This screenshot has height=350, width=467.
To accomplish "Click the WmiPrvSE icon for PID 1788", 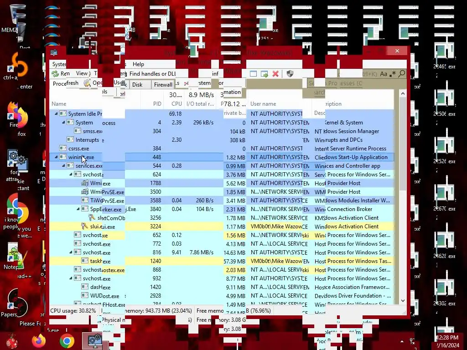I will (85, 183).
